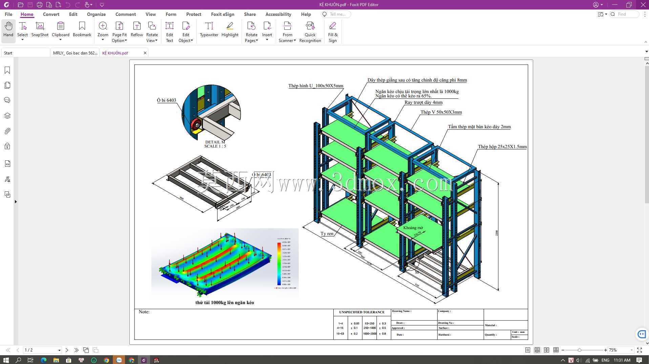Open the Attachments side panel
This screenshot has width=649, height=364.
coord(7,131)
